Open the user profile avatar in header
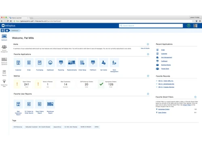Image resolution: width=202 pixels, height=151 pixels. coord(196,25)
